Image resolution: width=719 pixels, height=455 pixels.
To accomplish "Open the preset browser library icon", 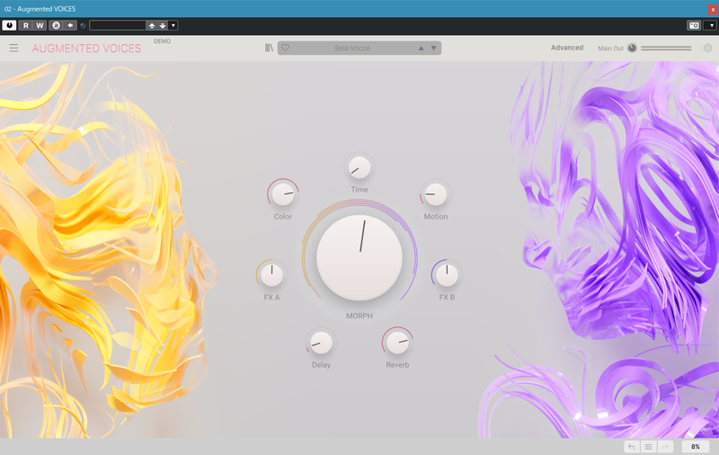I will (269, 48).
